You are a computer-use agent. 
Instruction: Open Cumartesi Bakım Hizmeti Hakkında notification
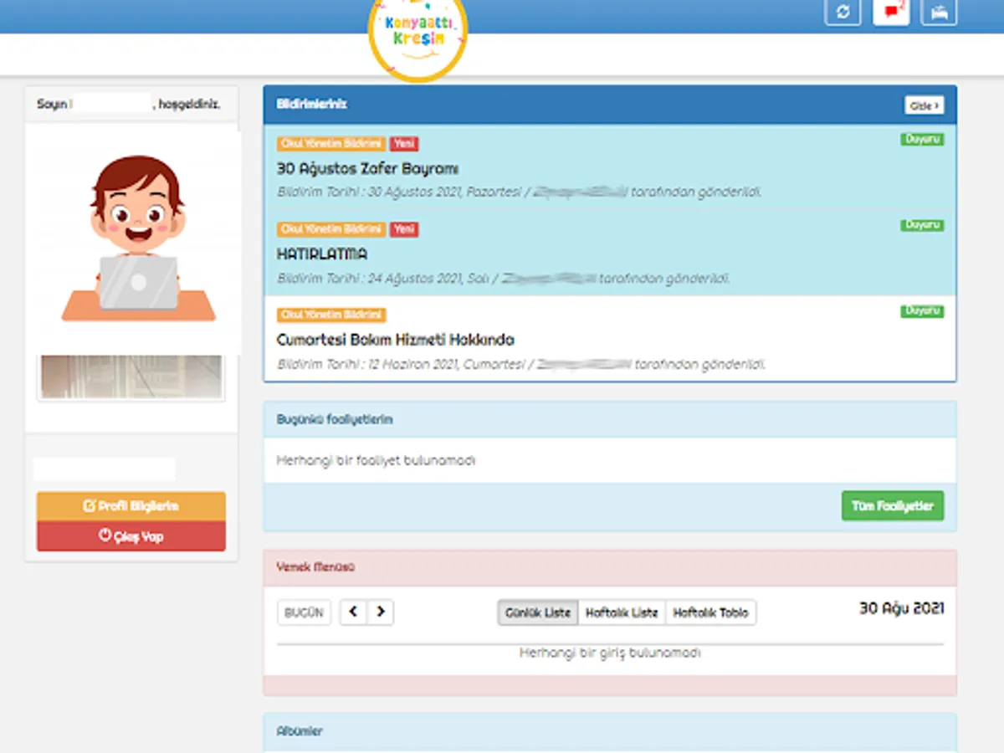pos(395,340)
